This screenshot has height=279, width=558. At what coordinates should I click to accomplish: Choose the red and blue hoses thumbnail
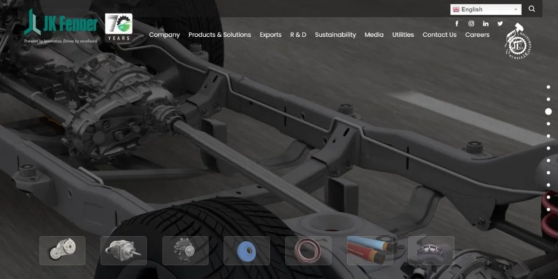click(x=370, y=251)
